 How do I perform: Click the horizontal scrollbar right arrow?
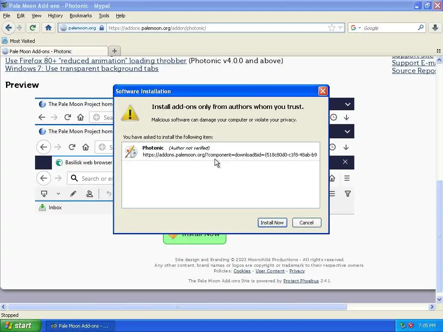coord(432,306)
